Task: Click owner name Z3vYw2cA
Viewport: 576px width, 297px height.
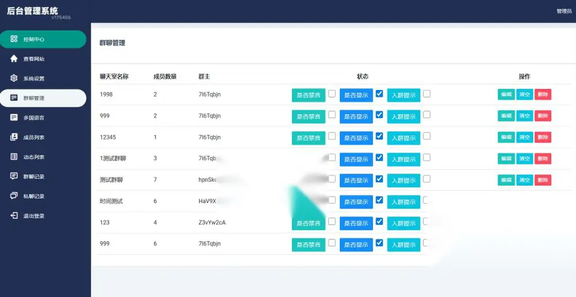Action: click(212, 223)
